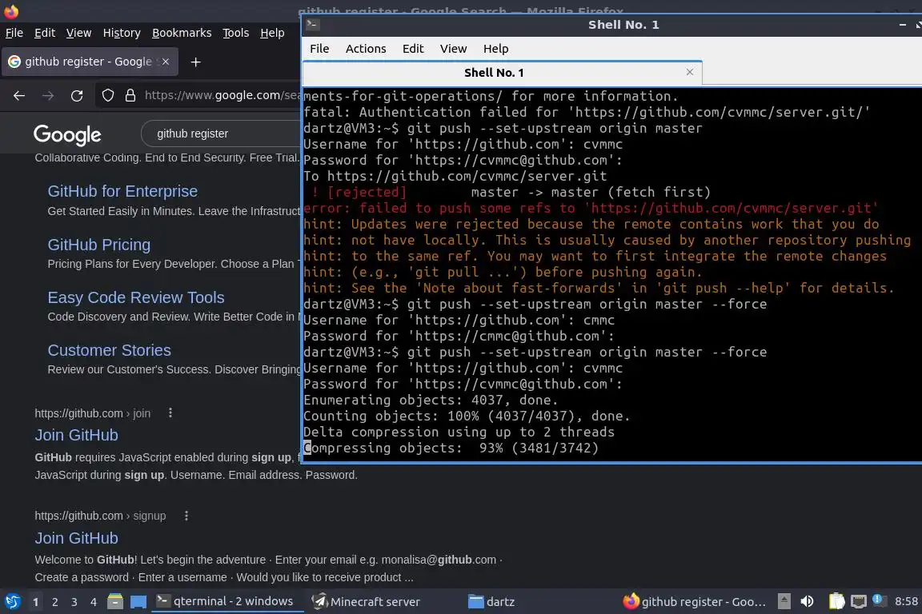This screenshot has height=614, width=922.
Task: Open the File menu in qterminal
Action: (x=319, y=49)
